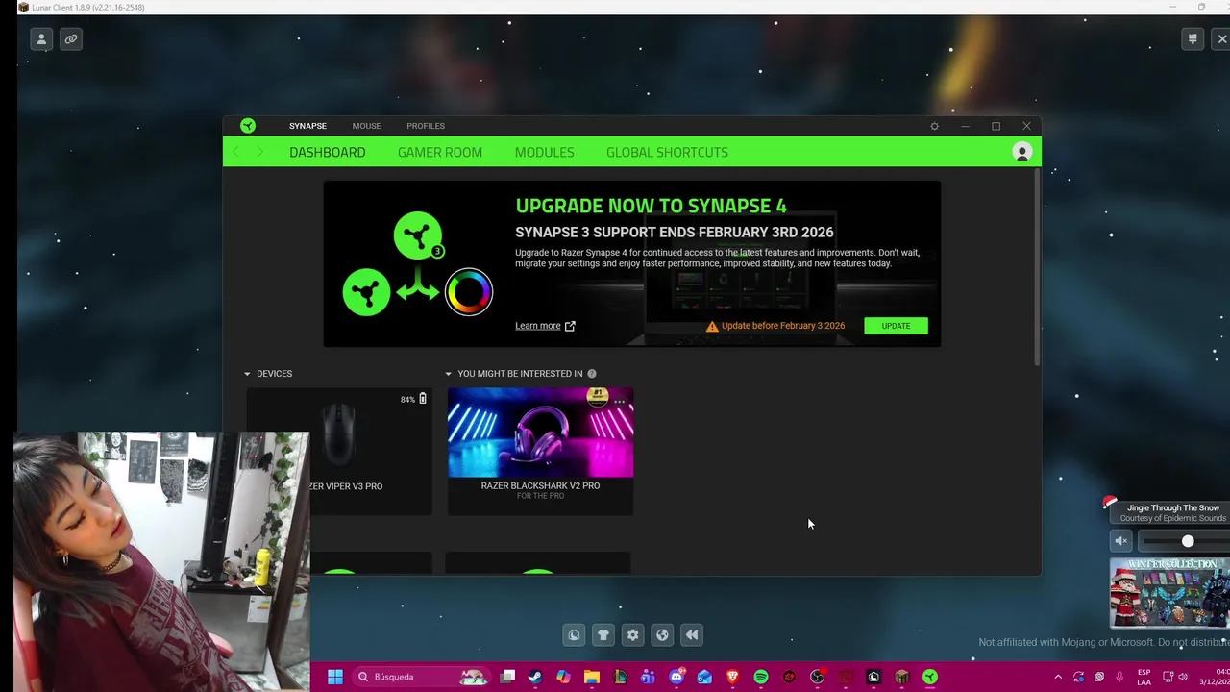Open the Global Shortcuts section

[667, 152]
